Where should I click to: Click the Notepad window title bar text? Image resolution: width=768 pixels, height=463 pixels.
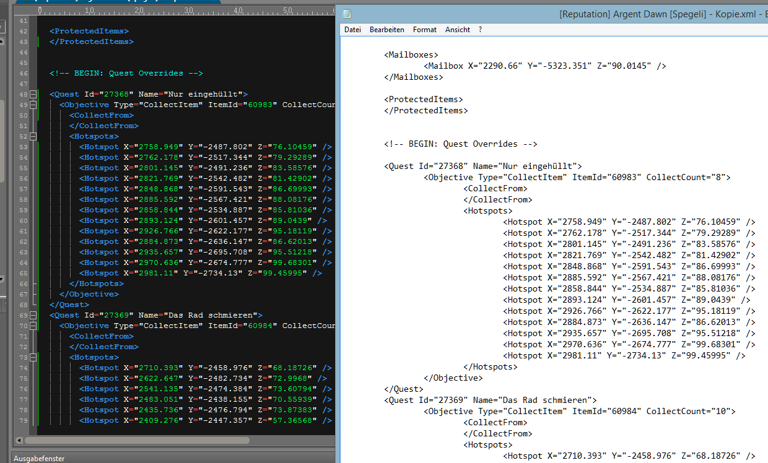pos(657,14)
